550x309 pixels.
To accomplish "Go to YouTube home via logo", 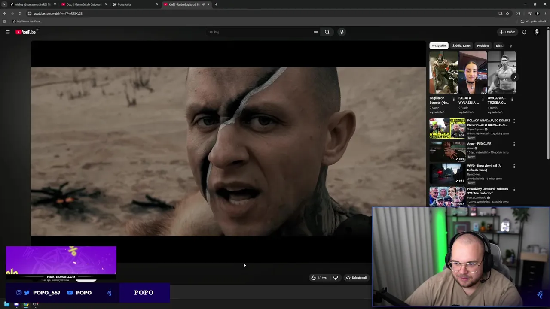I will [x=26, y=32].
